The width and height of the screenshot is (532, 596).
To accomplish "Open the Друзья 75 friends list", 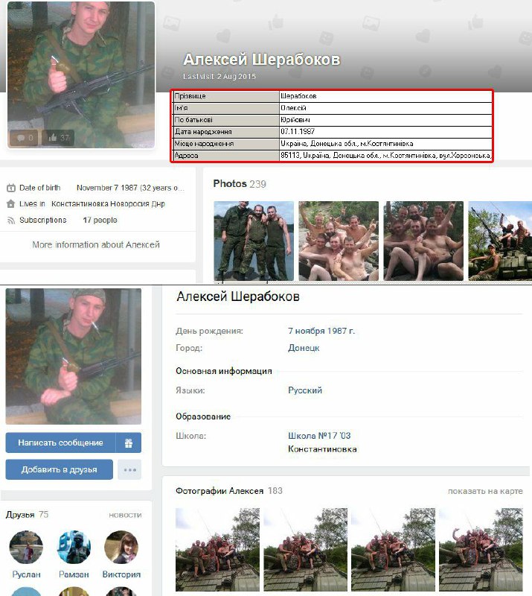I will [x=27, y=514].
